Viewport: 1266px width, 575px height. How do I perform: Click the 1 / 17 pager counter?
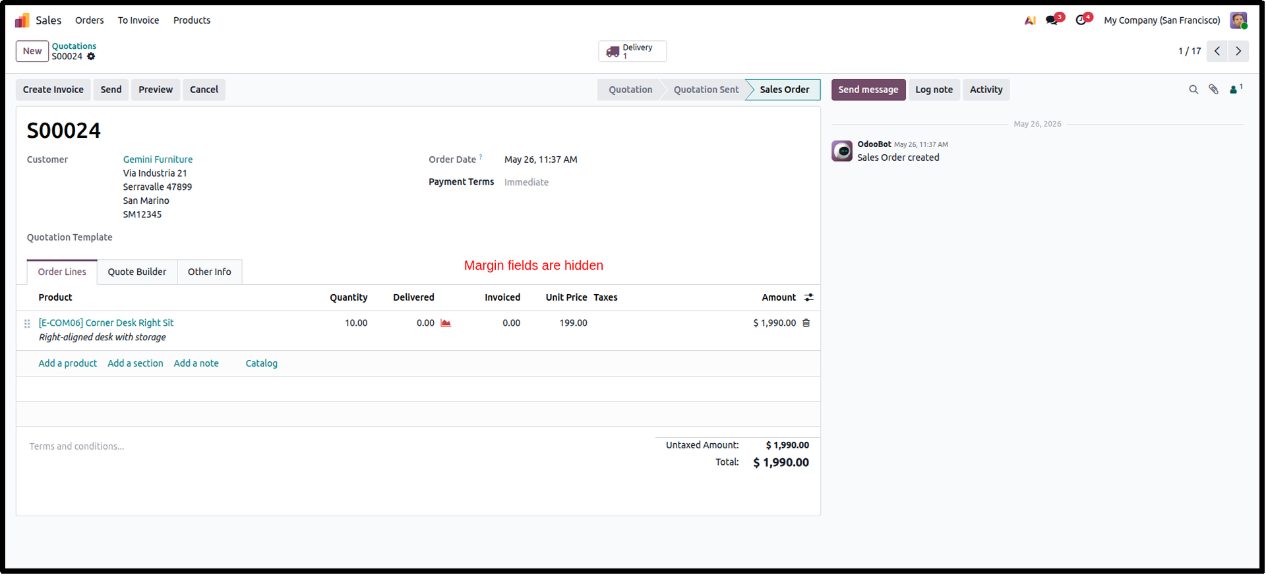pos(1190,51)
